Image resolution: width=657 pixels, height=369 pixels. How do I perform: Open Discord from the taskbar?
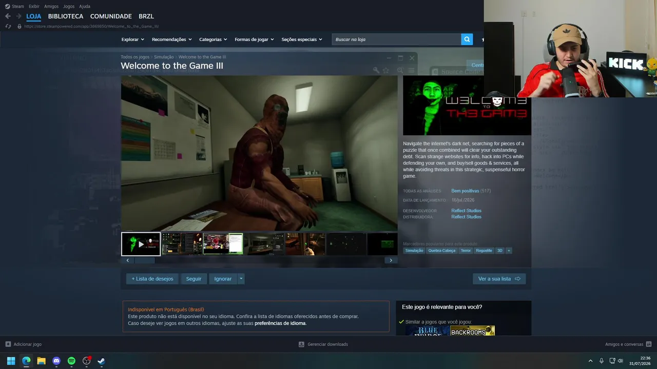56,361
